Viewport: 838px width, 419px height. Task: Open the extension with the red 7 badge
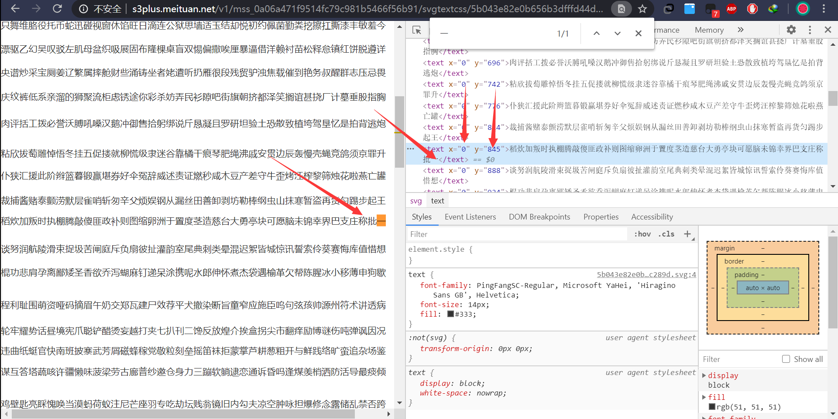coord(711,10)
